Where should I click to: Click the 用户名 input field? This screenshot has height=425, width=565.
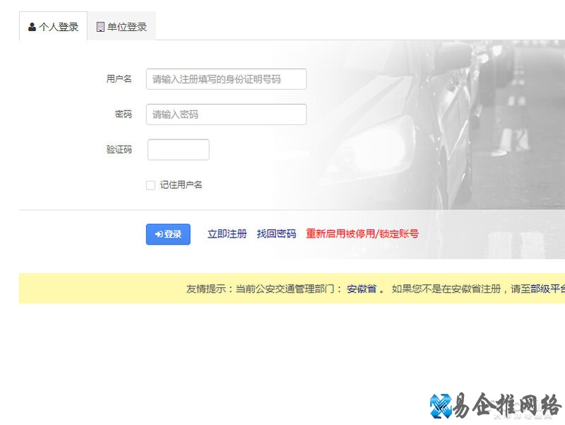[226, 79]
